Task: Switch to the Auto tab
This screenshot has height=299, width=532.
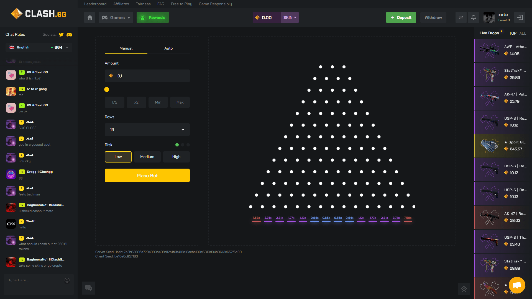Action: coord(168,48)
